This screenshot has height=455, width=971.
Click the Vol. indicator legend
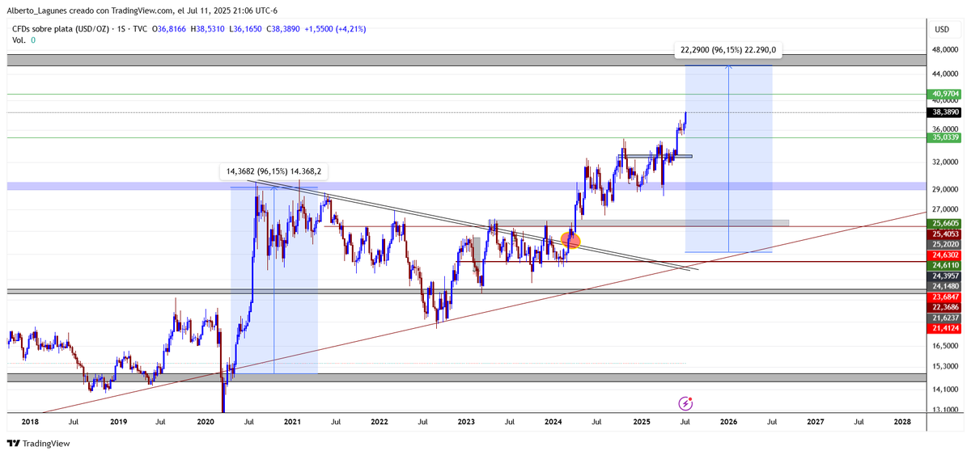click(23, 40)
